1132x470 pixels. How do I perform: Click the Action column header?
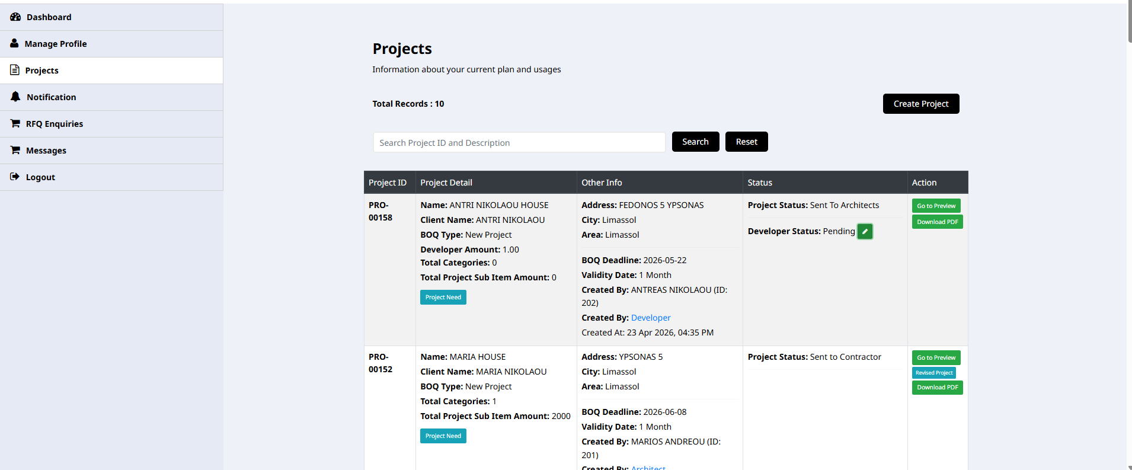(x=938, y=183)
